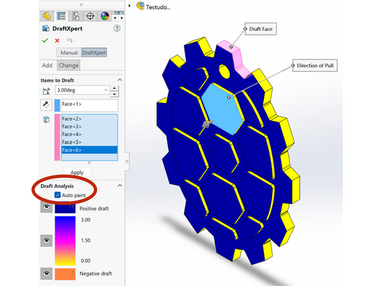Open DraftXpert help question mark
Viewport: 381px width, 286px height.
(116, 28)
